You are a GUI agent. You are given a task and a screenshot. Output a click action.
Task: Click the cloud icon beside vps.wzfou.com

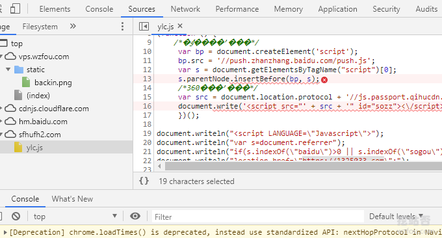point(10,56)
